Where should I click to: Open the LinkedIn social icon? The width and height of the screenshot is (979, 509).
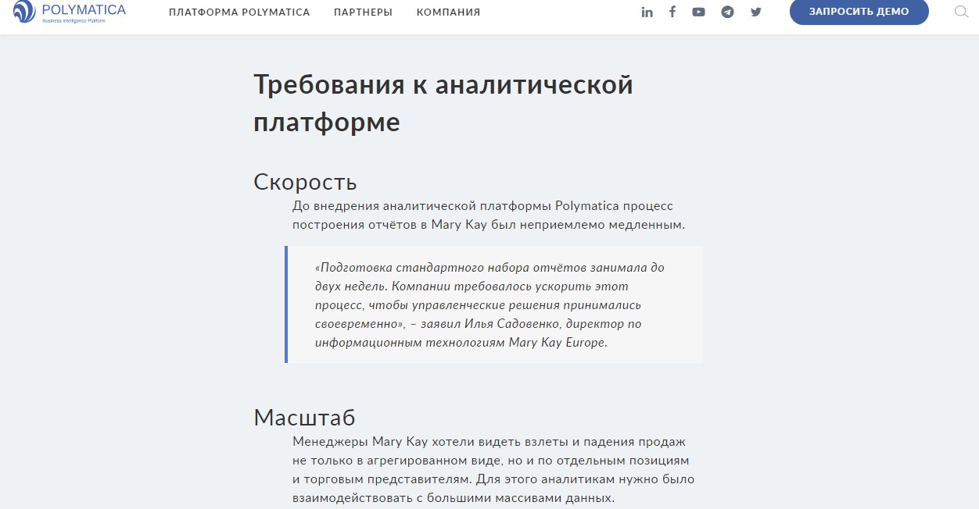pyautogui.click(x=647, y=12)
